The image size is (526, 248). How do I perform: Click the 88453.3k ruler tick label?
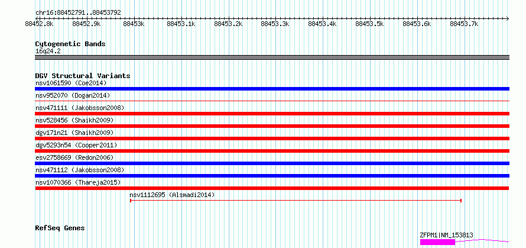pos(275,24)
